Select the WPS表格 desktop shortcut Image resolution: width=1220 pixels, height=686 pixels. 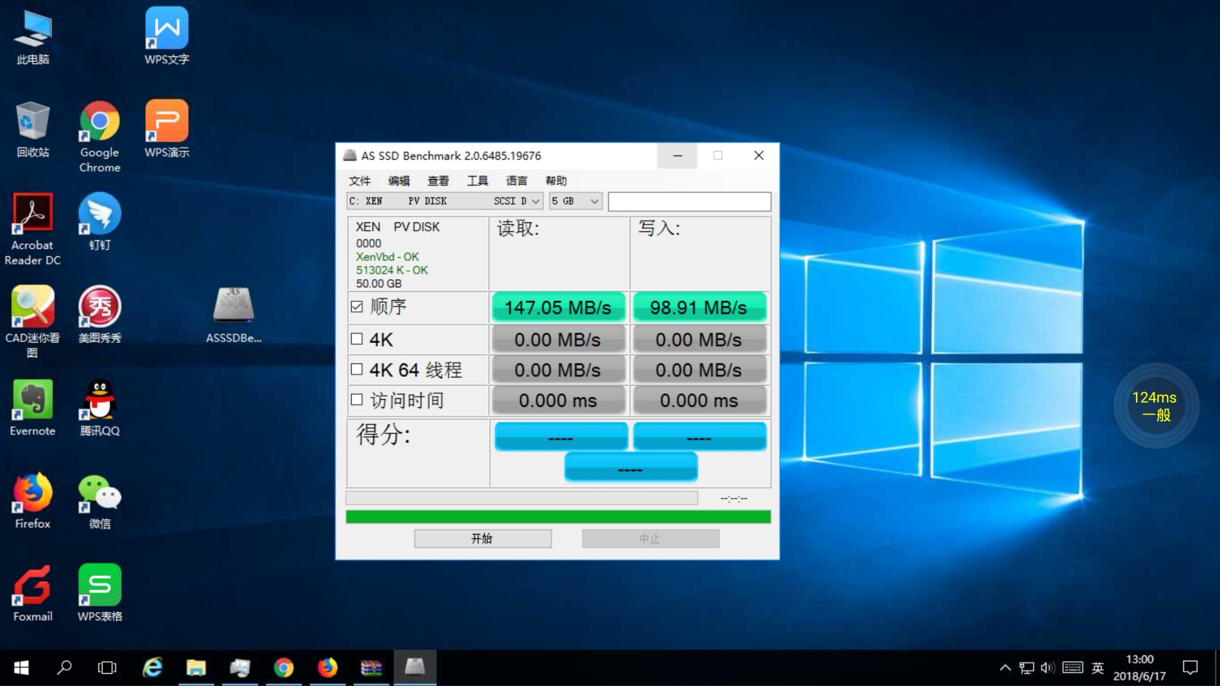(x=100, y=593)
